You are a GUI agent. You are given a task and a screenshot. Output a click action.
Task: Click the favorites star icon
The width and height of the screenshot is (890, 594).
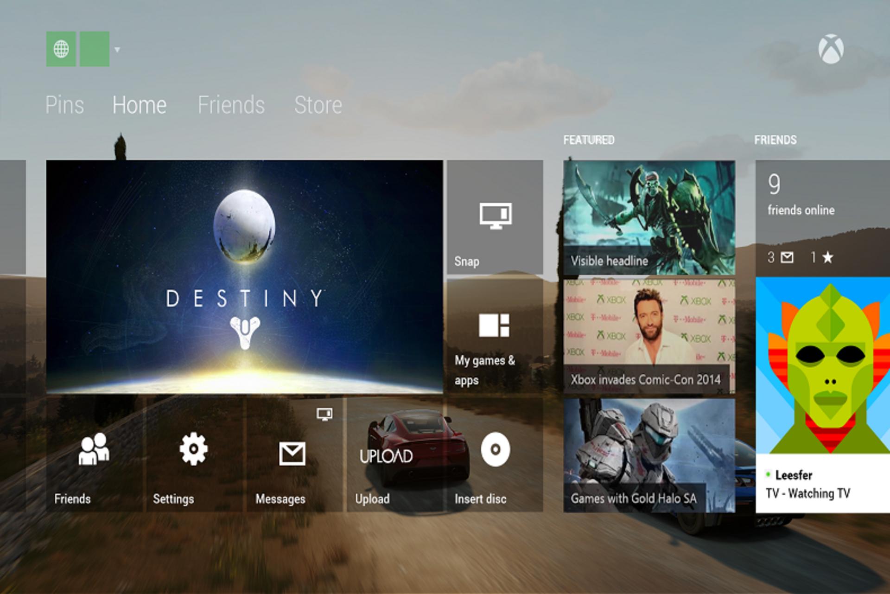pyautogui.click(x=827, y=257)
